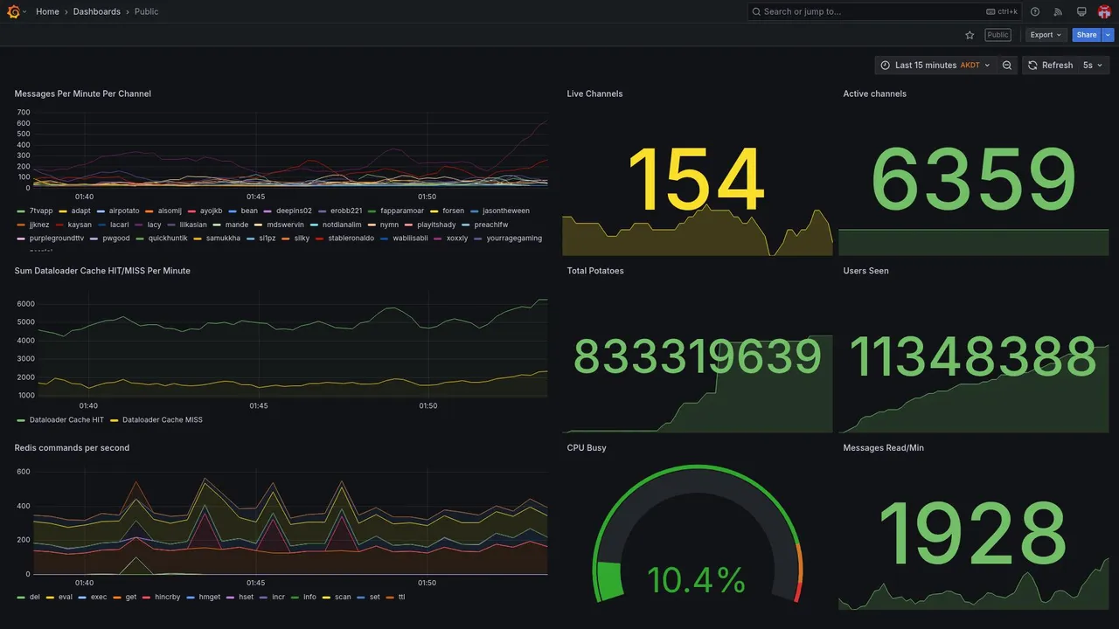Image resolution: width=1119 pixels, height=629 pixels.
Task: Open Messages Per Minute Per Channel panel title
Action: 83,93
